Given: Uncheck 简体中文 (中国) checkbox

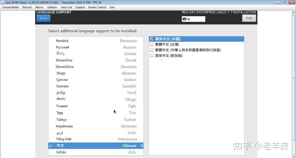Looking at the screenshot, I should (152, 39).
